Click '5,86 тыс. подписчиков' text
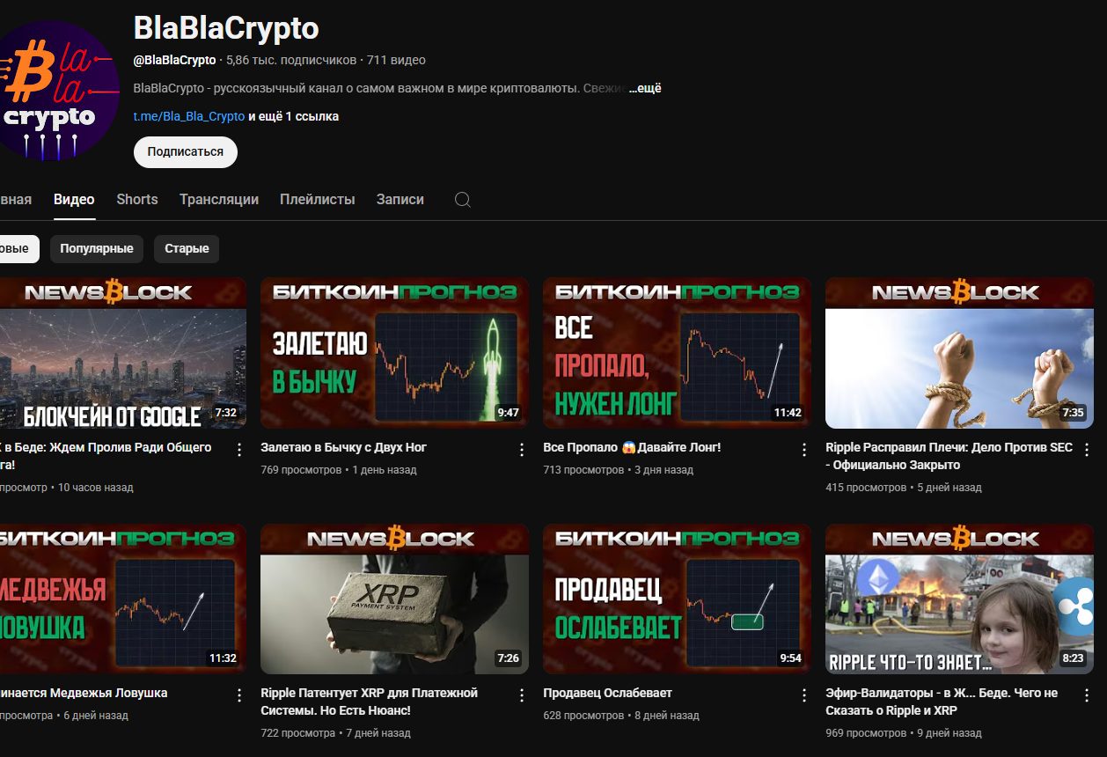Viewport: 1107px width, 757px height. click(x=291, y=61)
